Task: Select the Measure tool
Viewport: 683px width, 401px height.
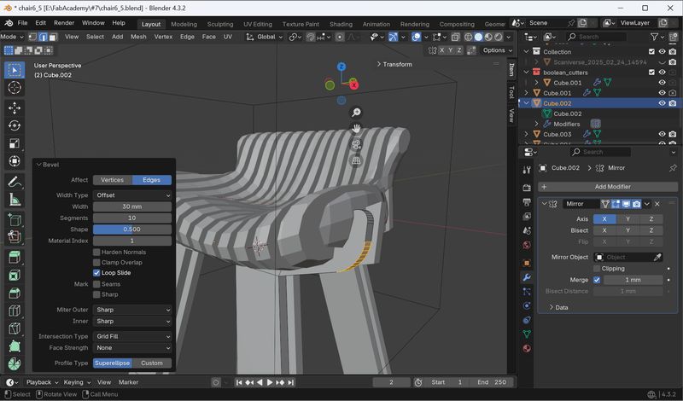Action: (15, 200)
